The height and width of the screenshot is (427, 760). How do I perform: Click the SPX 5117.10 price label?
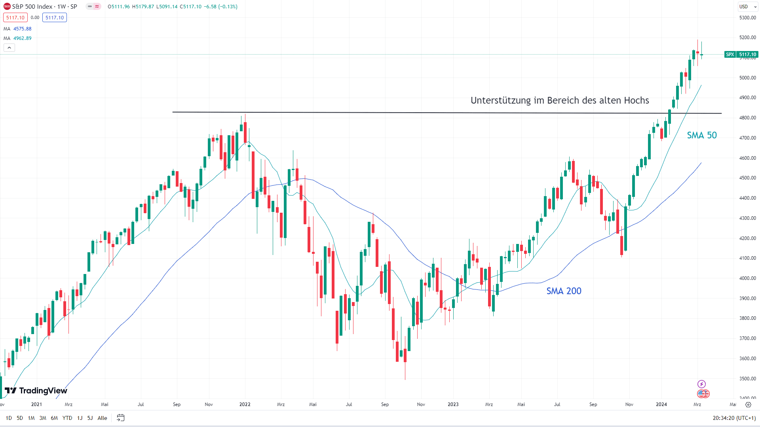pyautogui.click(x=741, y=55)
